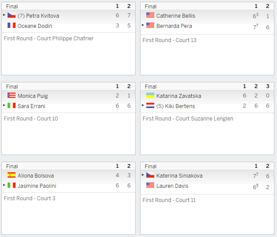The image size is (277, 237).
Task: Click the Italian flag beside Jasmine Paolini
Action: pos(12,185)
